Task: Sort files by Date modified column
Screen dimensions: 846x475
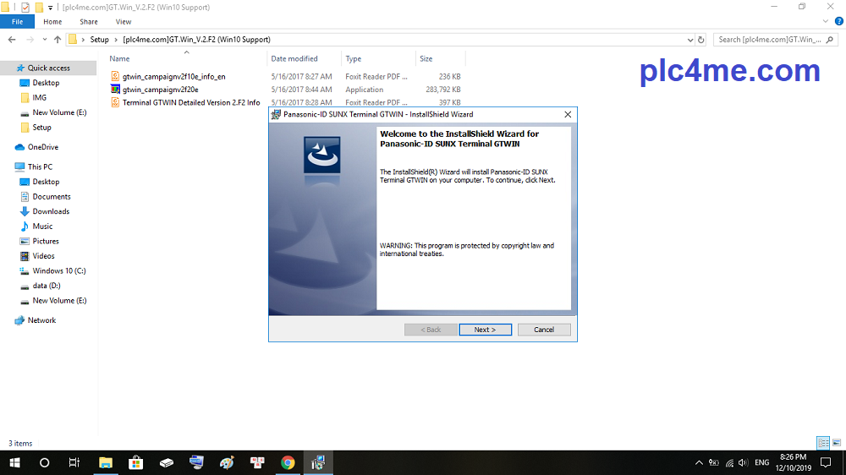Action: click(294, 58)
